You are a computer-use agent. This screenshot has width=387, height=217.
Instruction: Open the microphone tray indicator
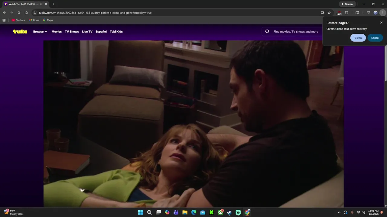(352, 212)
